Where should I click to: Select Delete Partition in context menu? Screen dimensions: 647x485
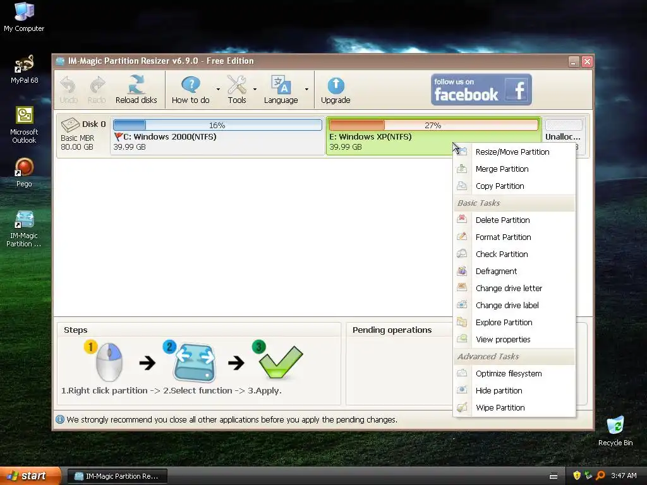tap(514, 220)
